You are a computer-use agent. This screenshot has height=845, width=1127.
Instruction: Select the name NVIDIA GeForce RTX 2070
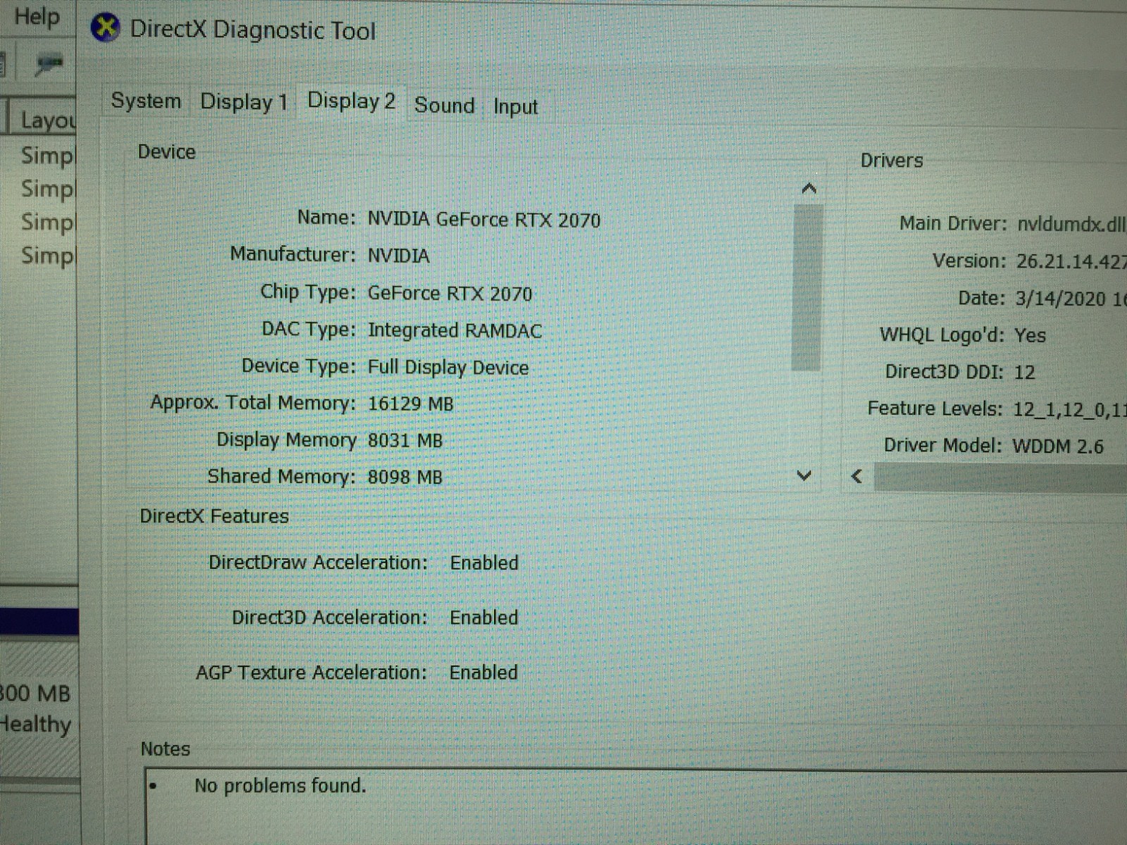tap(484, 220)
